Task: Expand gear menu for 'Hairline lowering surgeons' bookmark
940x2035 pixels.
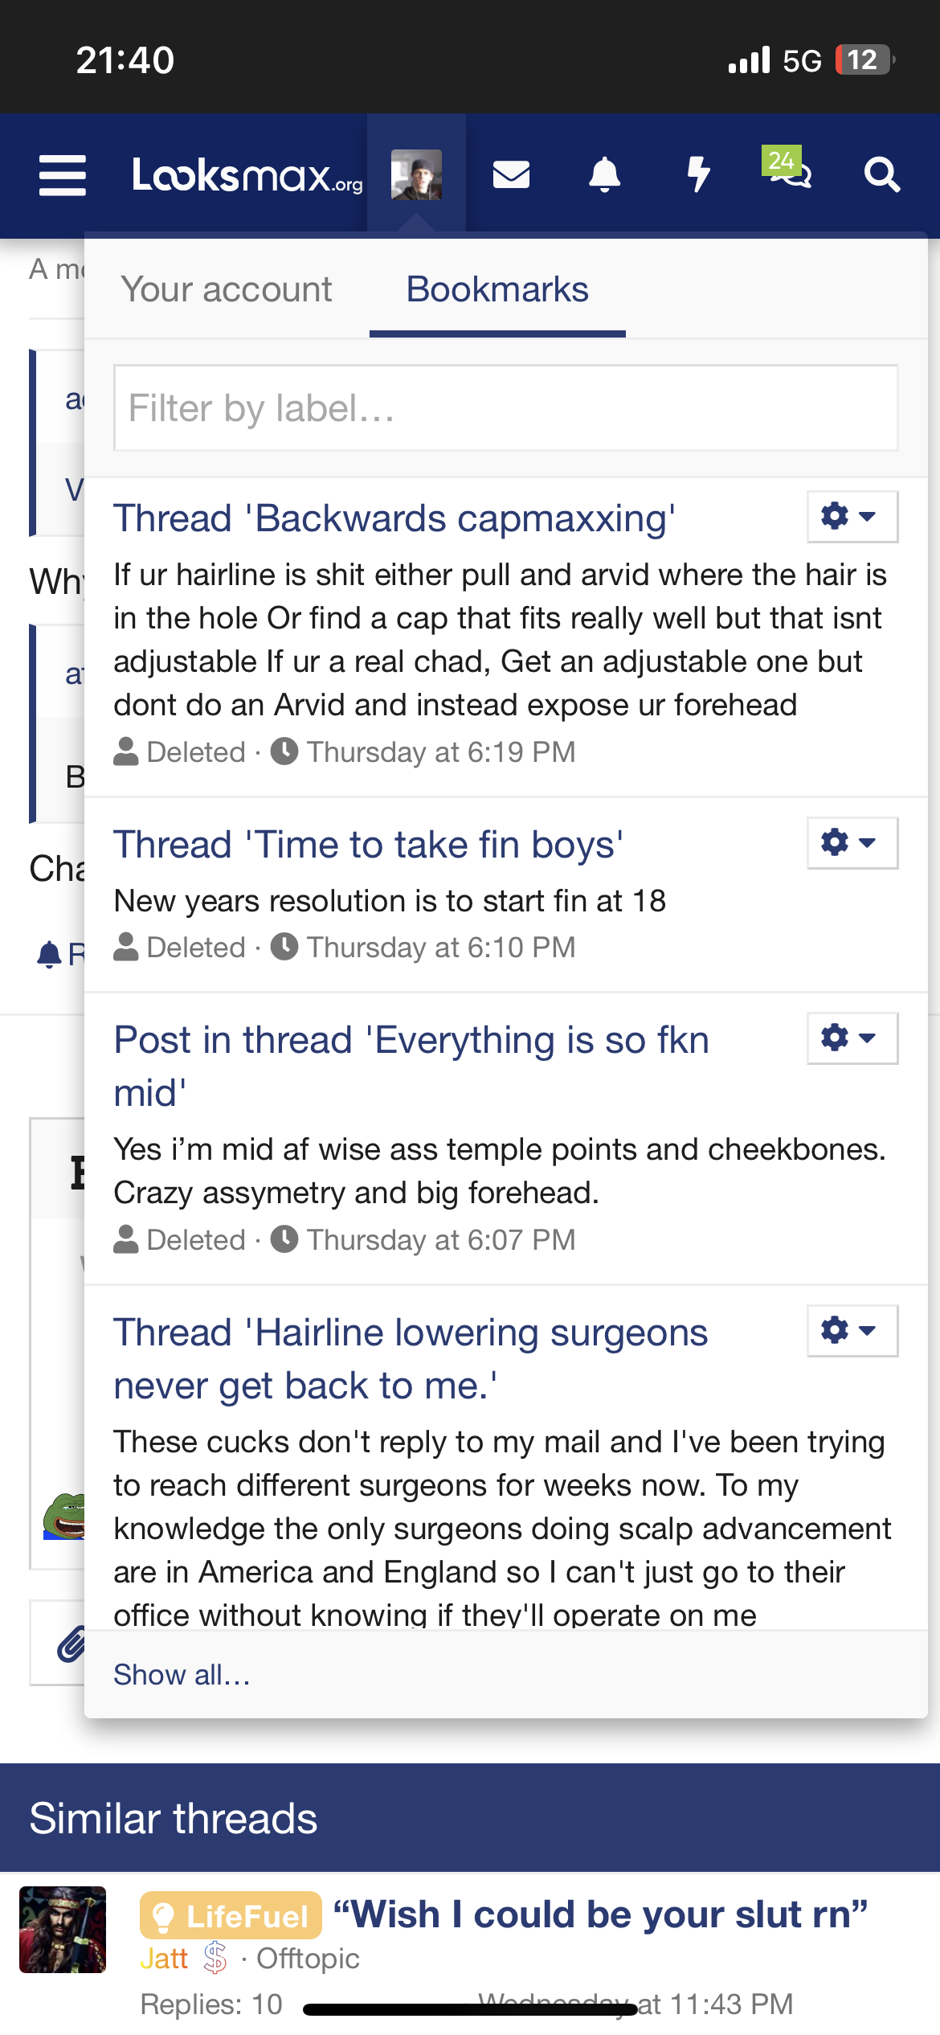Action: [x=852, y=1331]
